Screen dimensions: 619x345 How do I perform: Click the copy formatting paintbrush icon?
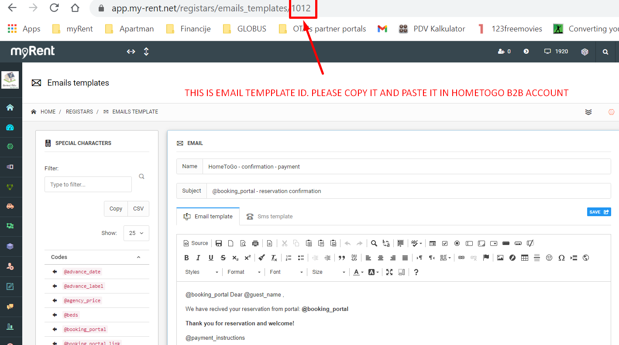(261, 258)
